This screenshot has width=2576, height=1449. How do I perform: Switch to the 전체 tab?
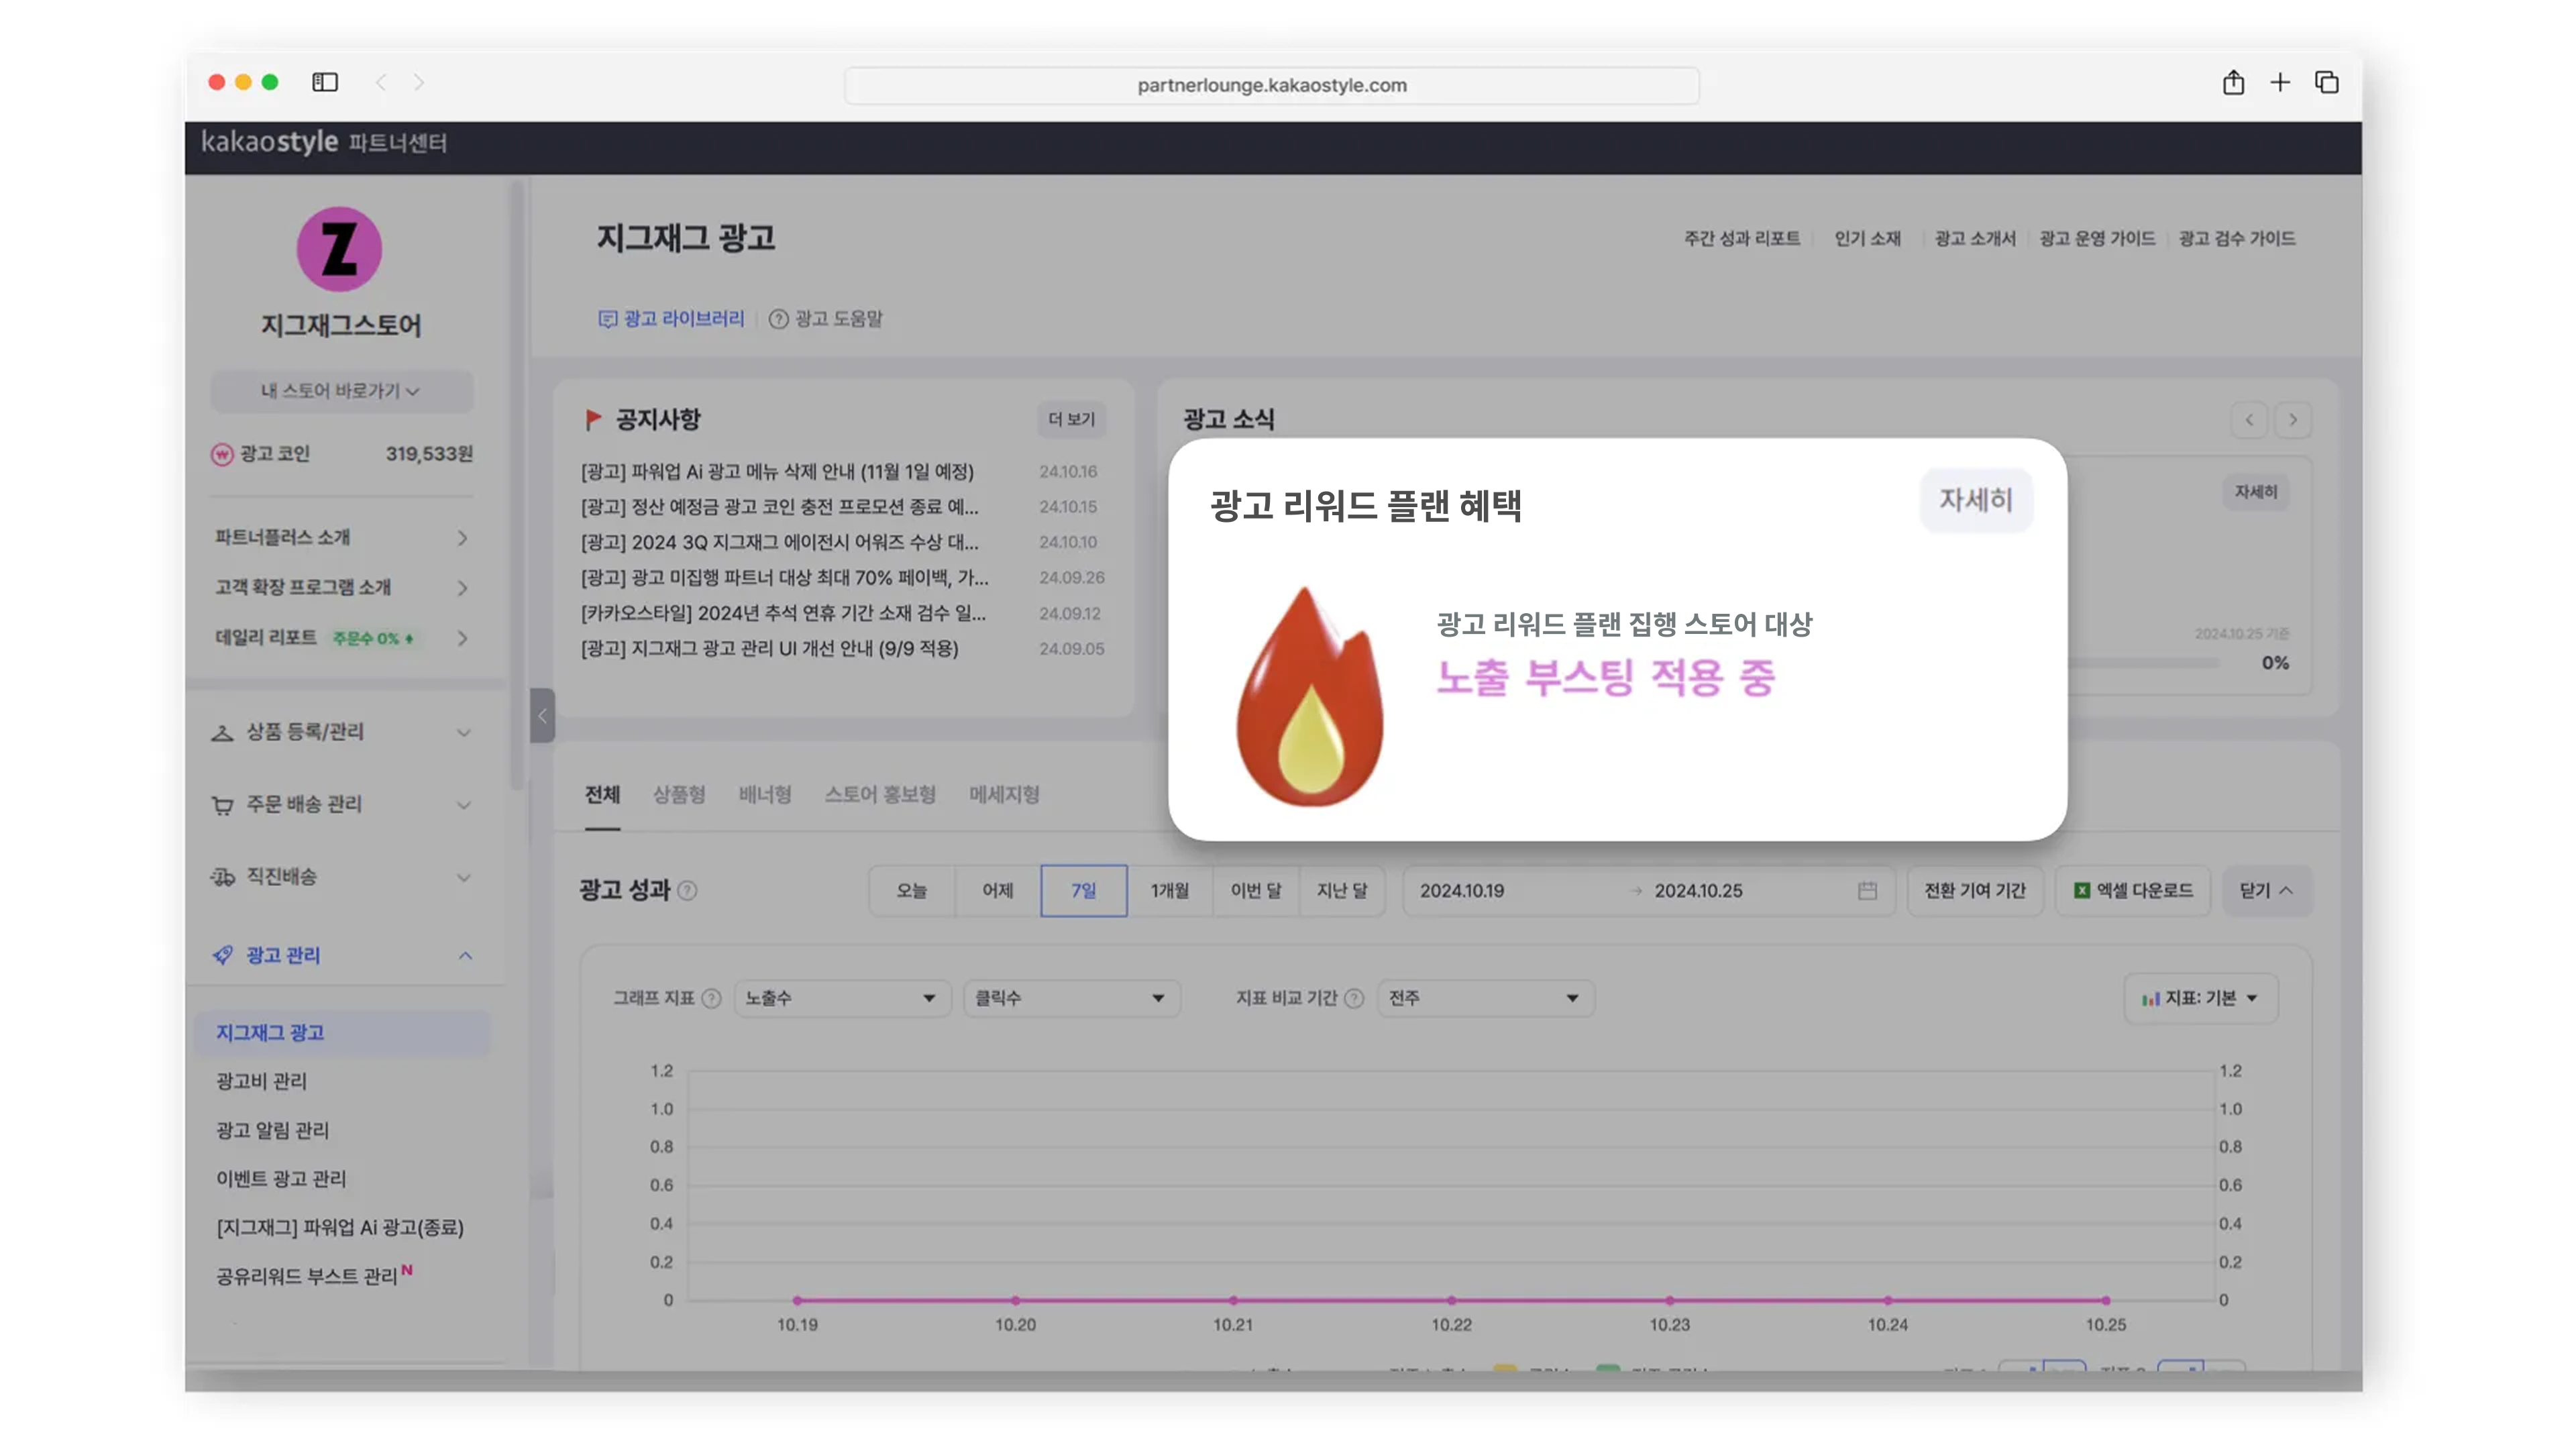[x=602, y=795]
